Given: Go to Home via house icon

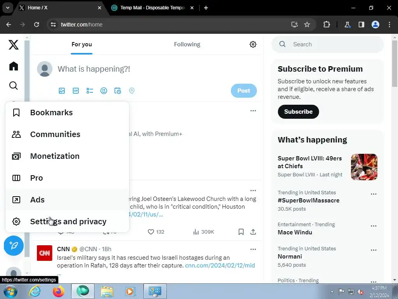Looking at the screenshot, I should [14, 66].
